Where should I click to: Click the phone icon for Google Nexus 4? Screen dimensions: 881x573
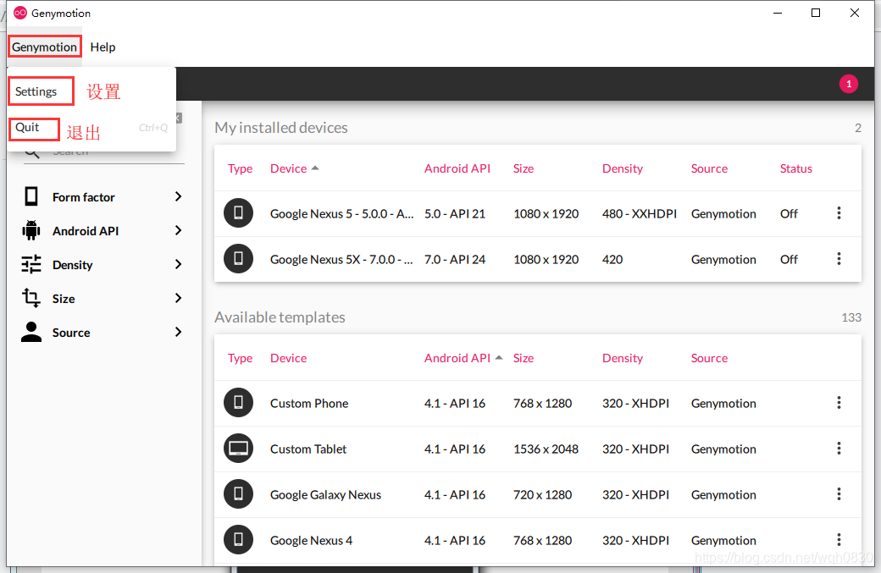click(238, 540)
